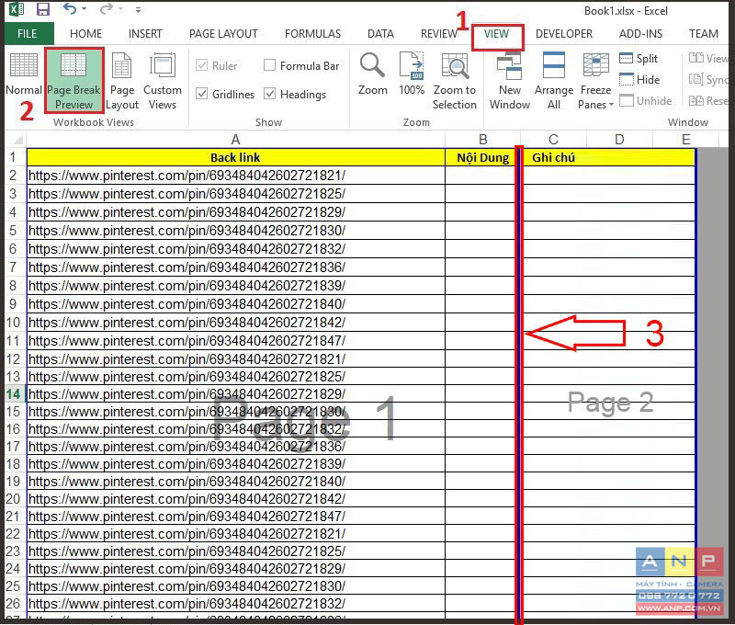Switch to Normal workbook view
Screen dimensions: 735x625
[x=24, y=75]
